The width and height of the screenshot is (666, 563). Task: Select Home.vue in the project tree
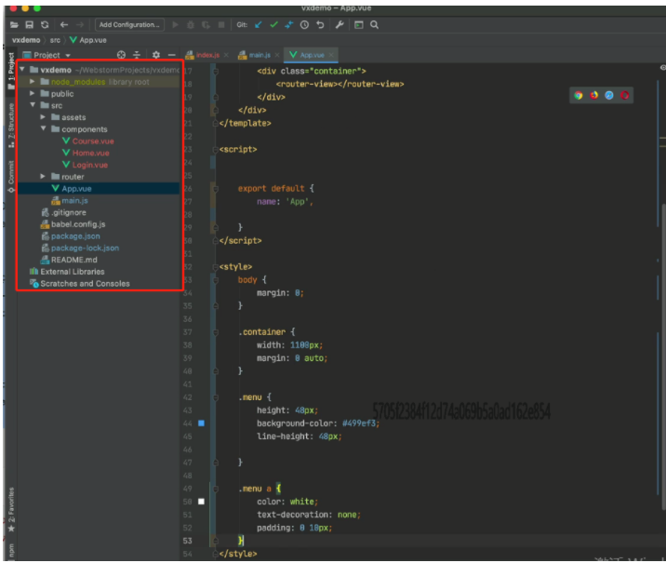point(90,153)
